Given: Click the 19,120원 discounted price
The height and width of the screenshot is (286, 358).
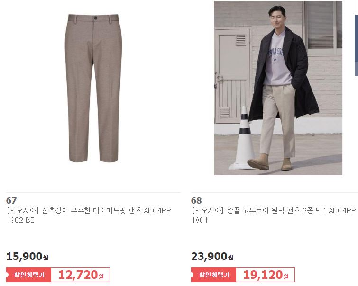Looking at the screenshot, I should click(266, 275).
